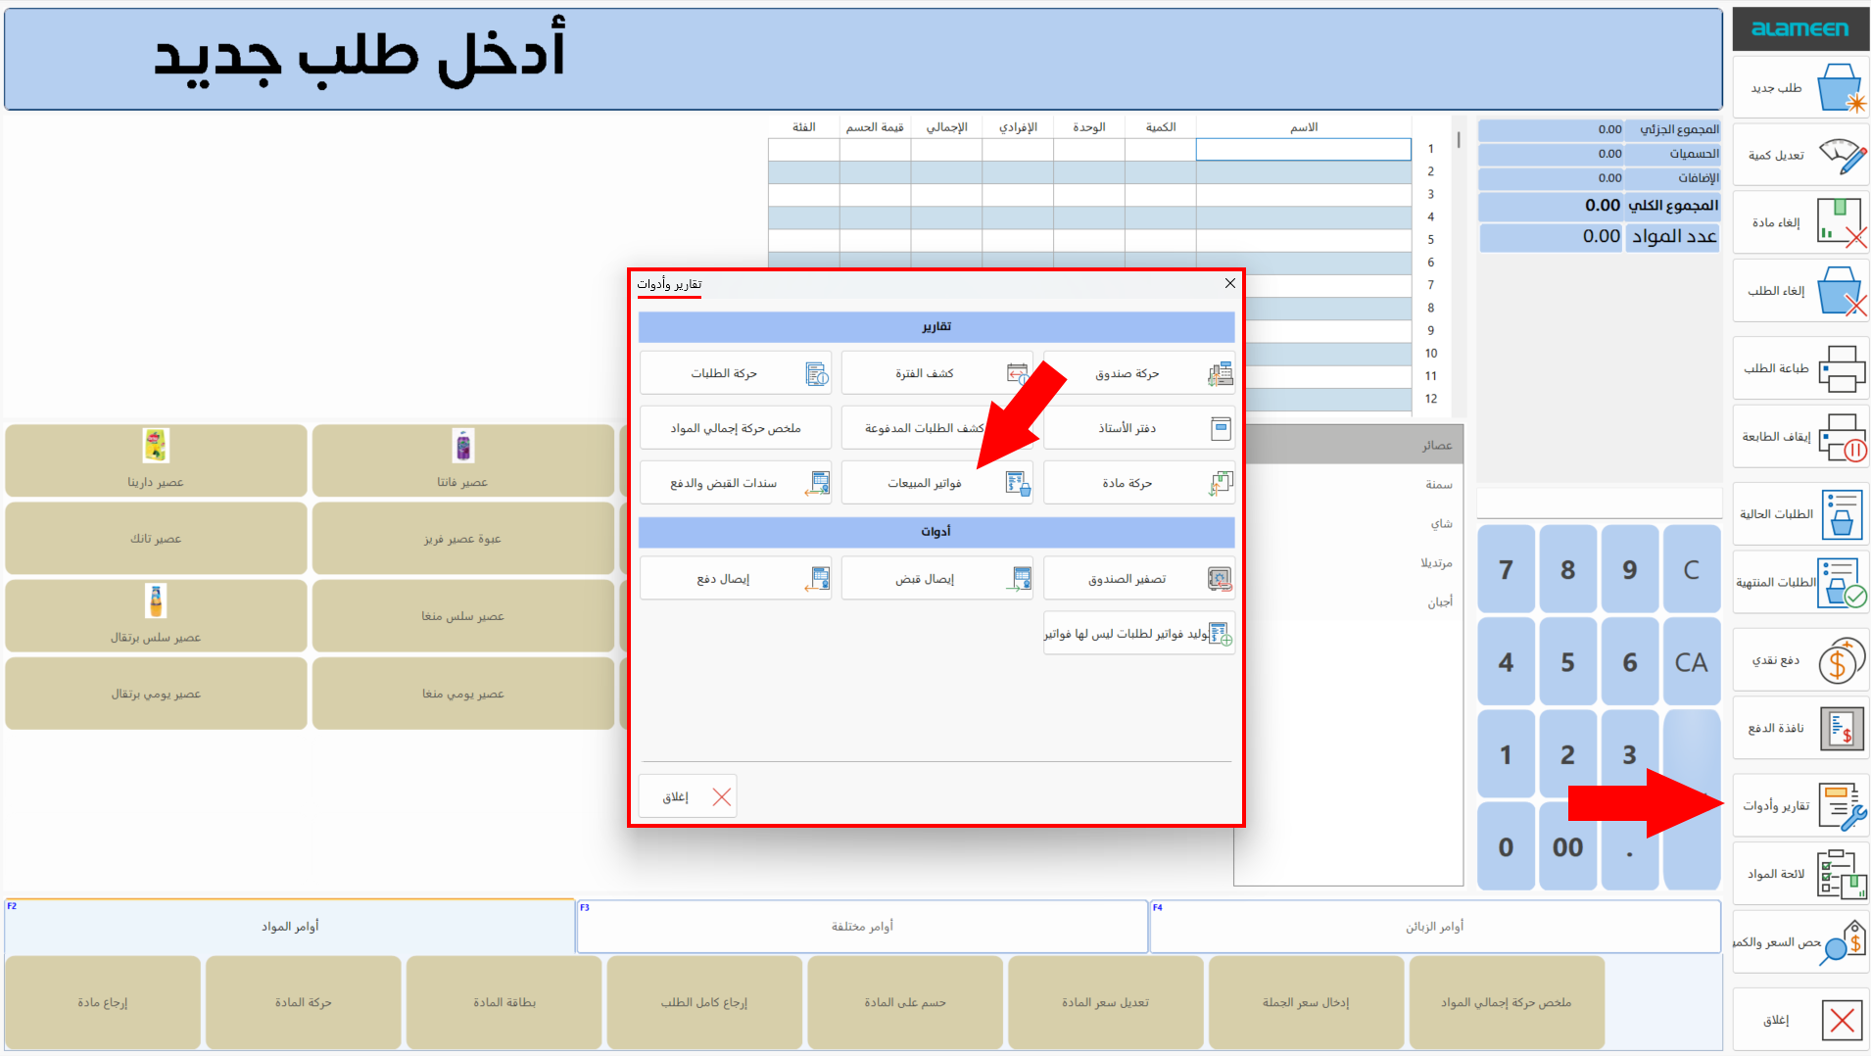Click the sidebar إغلاق red X icon
The width and height of the screenshot is (1871, 1056).
tap(1842, 1020)
